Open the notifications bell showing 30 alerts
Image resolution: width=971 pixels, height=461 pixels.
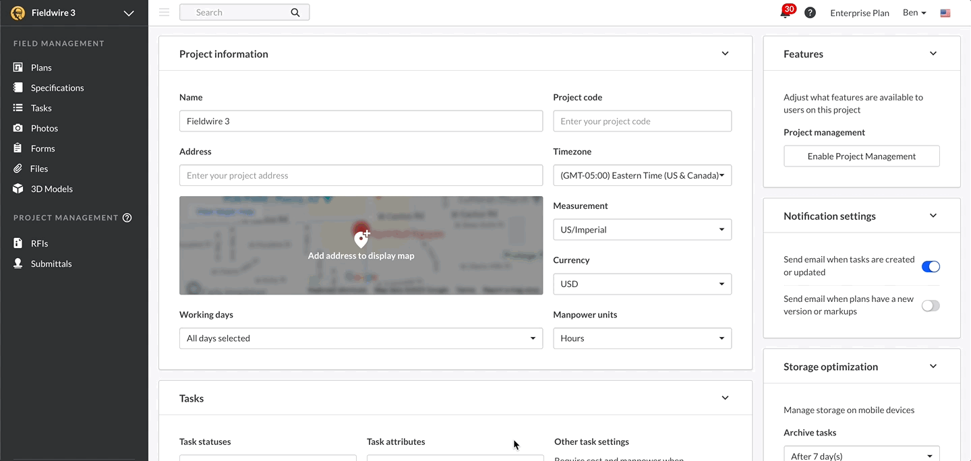point(786,12)
